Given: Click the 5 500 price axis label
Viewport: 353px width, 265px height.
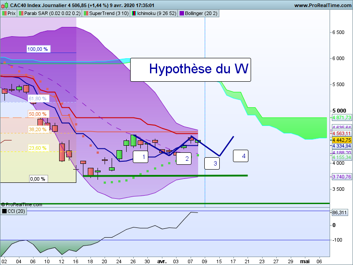Looking at the screenshot, I should pyautogui.click(x=338, y=84).
